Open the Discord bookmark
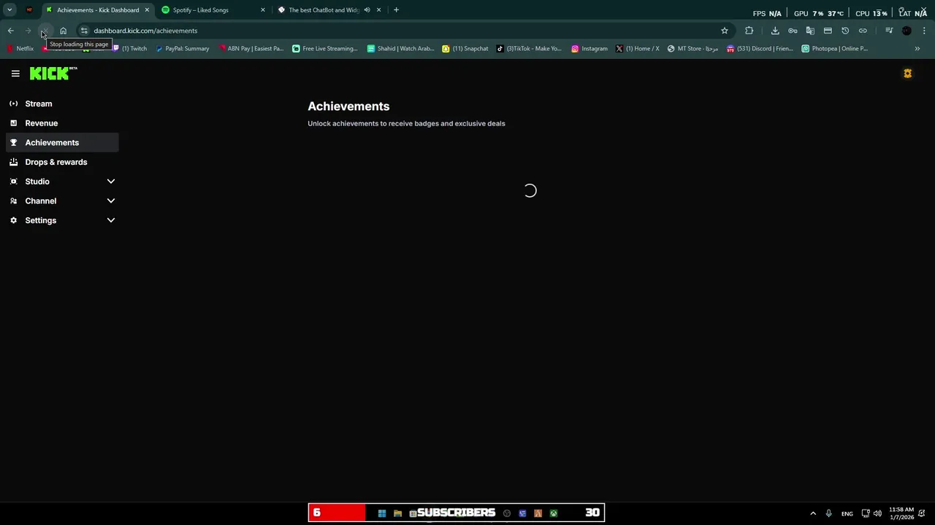This screenshot has width=935, height=525. (760, 49)
